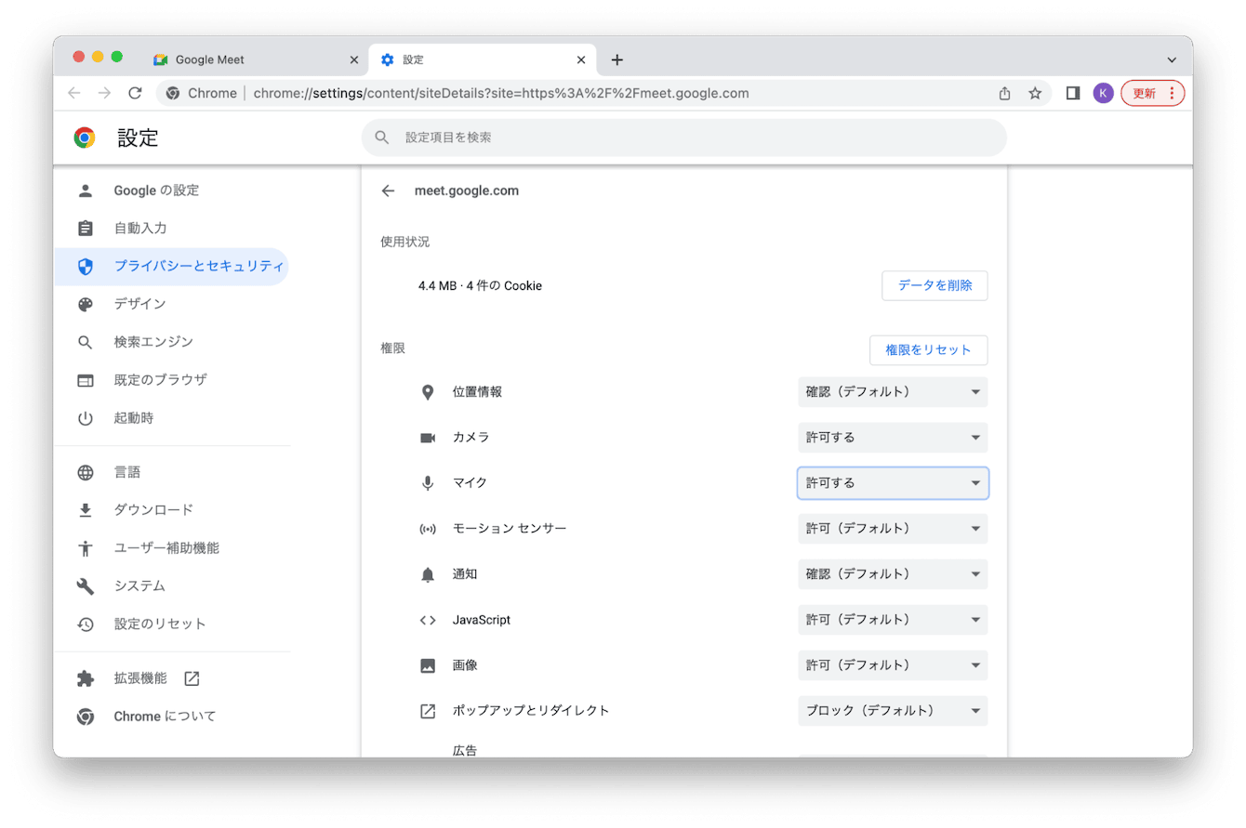The width and height of the screenshot is (1246, 828).
Task: Open Google の設定 in sidebar
Action: pyautogui.click(x=172, y=191)
